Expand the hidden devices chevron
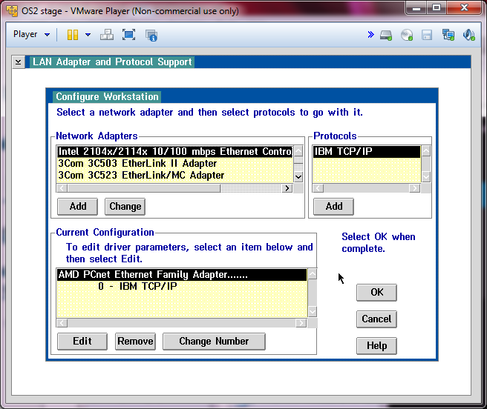Screen dimensions: 487x409 pos(371,34)
